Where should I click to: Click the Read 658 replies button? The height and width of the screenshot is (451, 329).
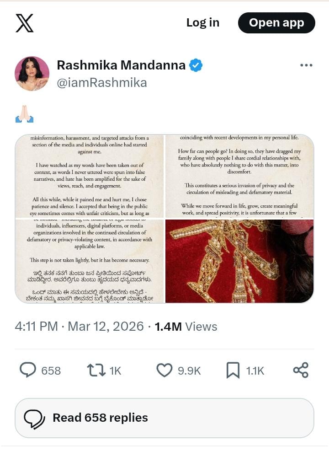[164, 418]
